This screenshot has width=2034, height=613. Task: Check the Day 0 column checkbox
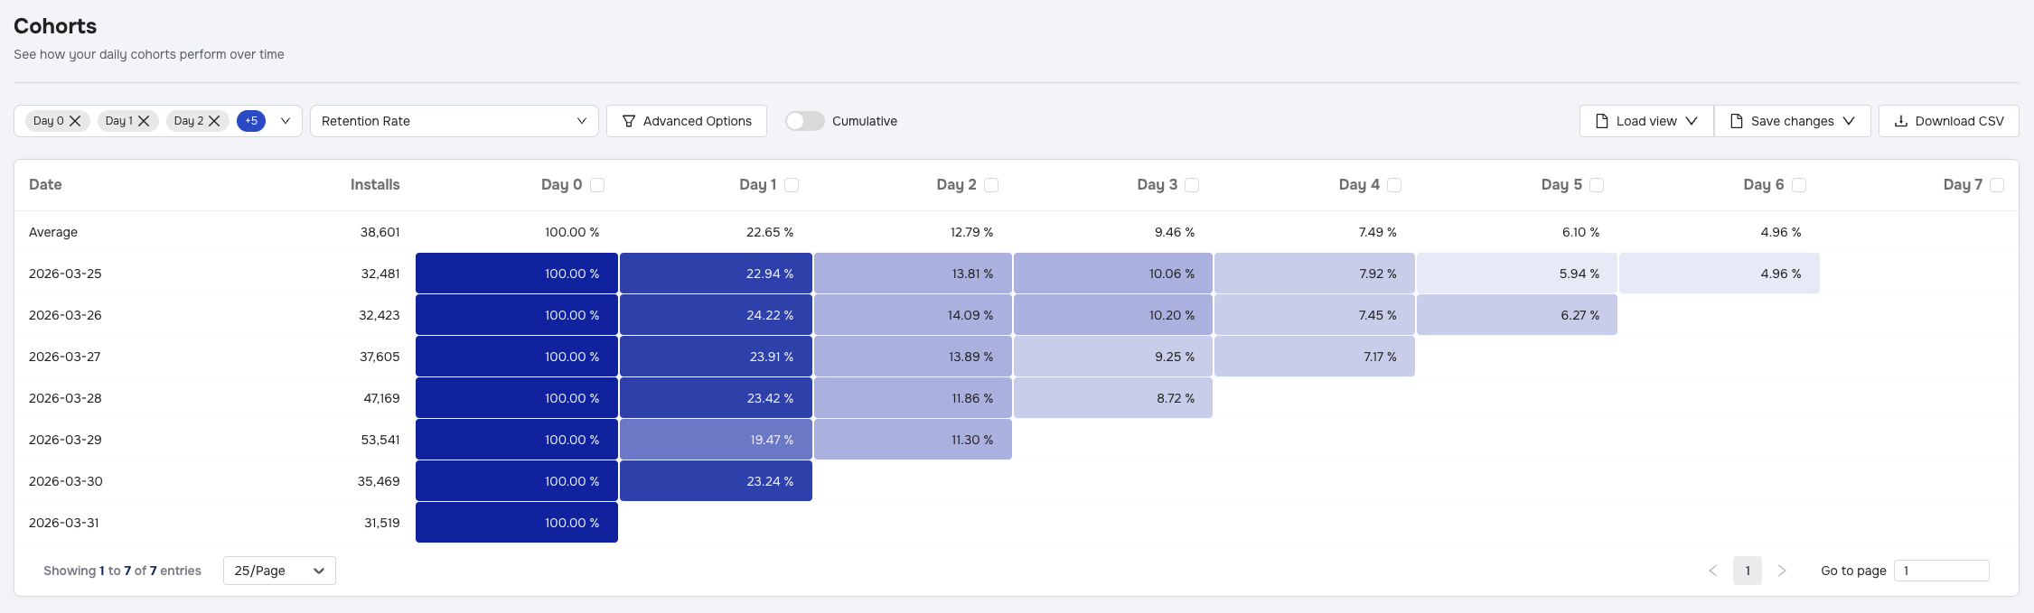(597, 185)
